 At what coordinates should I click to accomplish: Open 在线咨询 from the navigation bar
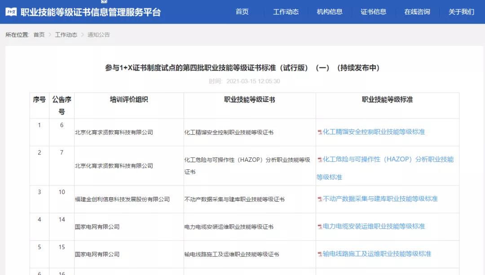pos(417,12)
